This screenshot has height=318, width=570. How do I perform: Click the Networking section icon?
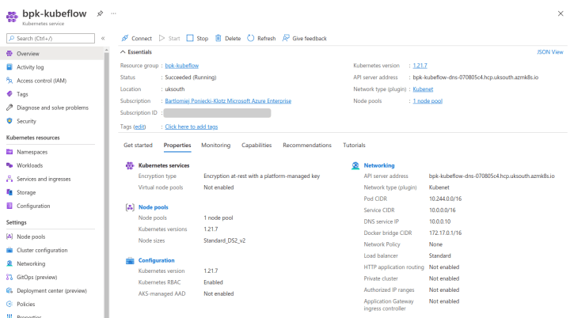(x=355, y=165)
